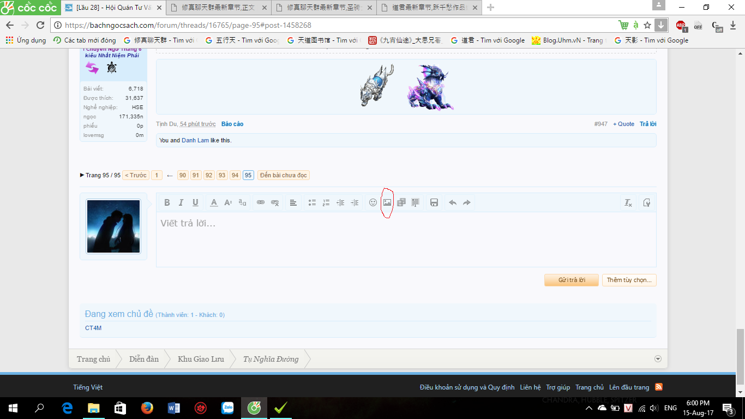Insert a hyperlink using the chain icon
Image resolution: width=745 pixels, height=419 pixels.
(261, 202)
